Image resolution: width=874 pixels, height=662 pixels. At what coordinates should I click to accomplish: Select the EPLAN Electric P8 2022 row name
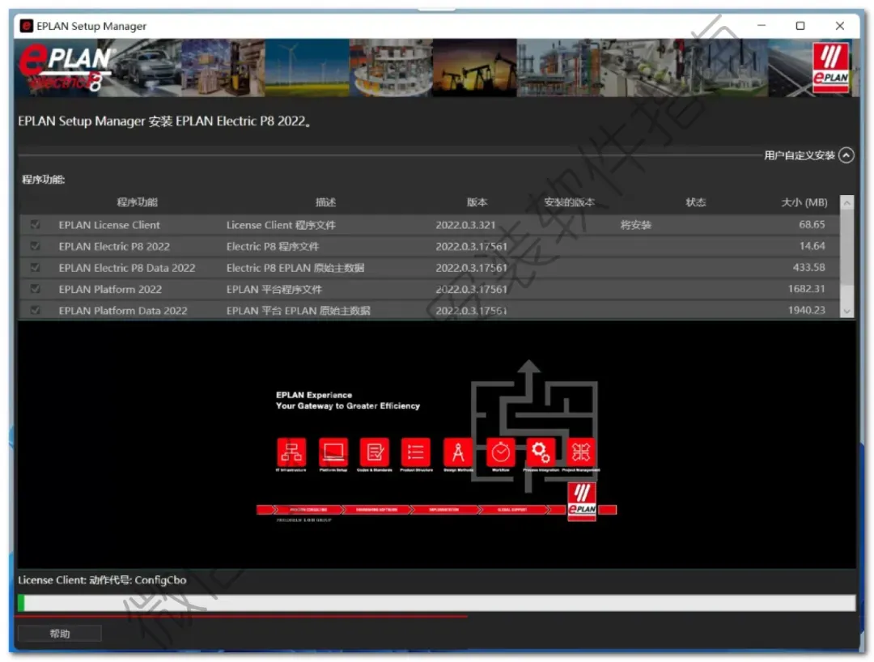click(114, 246)
